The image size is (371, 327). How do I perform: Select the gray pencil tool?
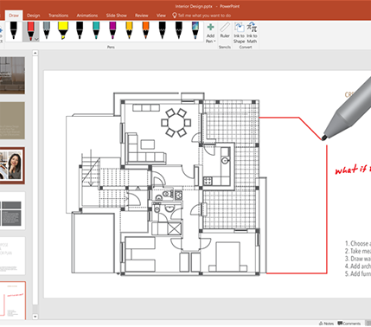pyautogui.click(x=47, y=30)
